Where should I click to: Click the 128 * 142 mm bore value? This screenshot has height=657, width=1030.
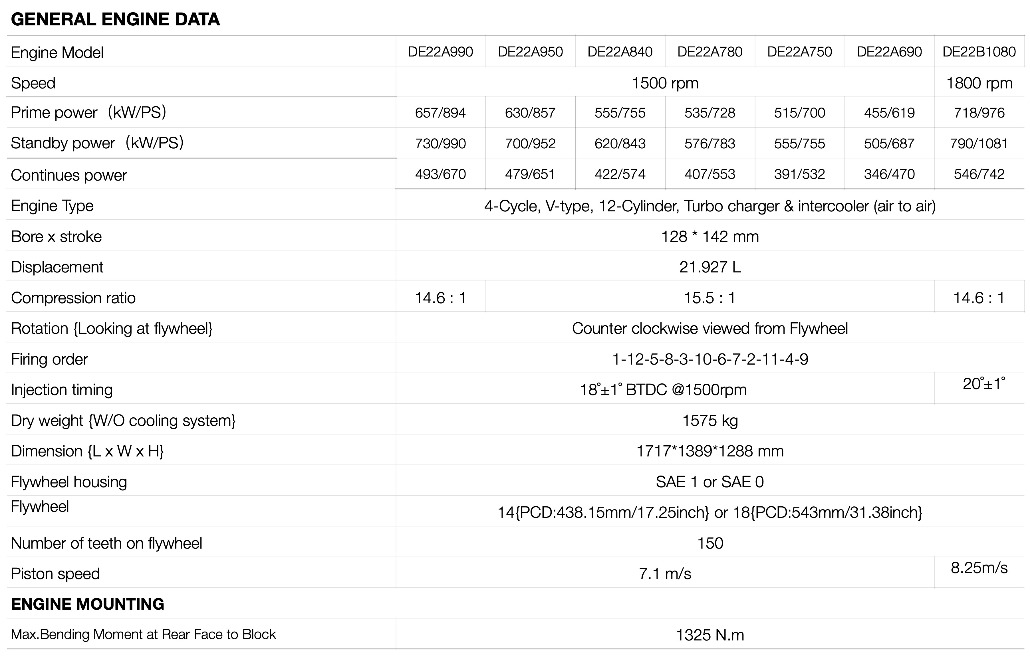pyautogui.click(x=710, y=236)
